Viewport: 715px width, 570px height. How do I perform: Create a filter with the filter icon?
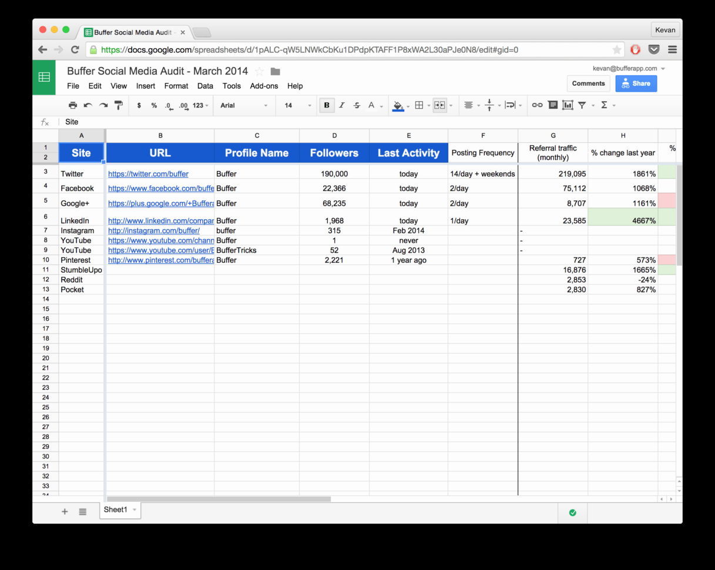click(582, 105)
